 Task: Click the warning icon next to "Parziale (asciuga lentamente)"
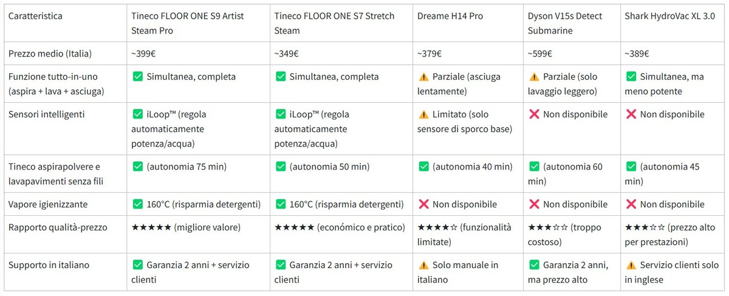coord(423,77)
